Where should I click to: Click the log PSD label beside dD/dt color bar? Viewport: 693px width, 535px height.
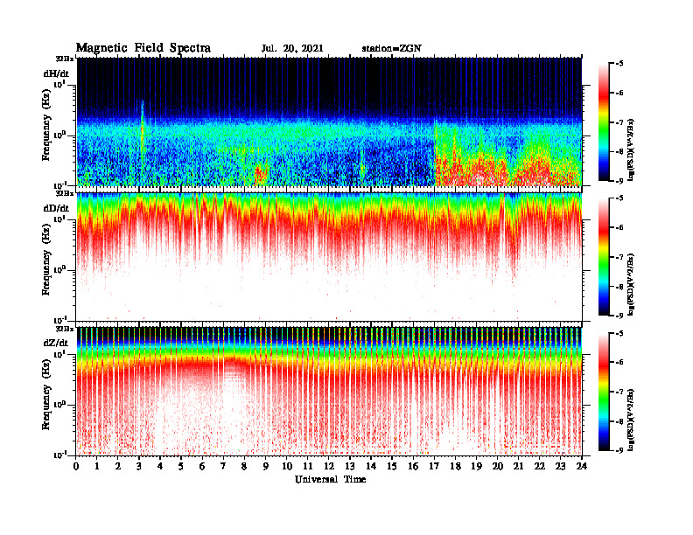coord(631,285)
